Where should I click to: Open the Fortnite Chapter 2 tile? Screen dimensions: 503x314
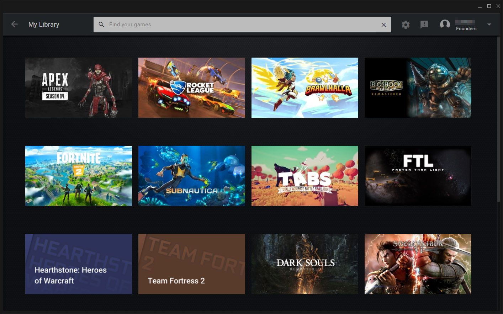pyautogui.click(x=79, y=176)
